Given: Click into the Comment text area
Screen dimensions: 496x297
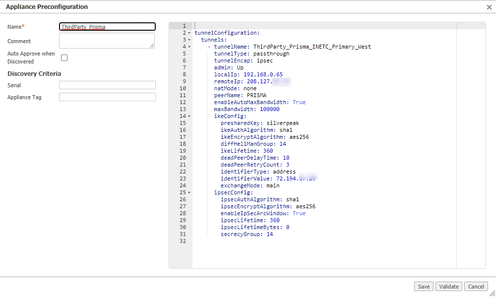Looking at the screenshot, I should (107, 41).
